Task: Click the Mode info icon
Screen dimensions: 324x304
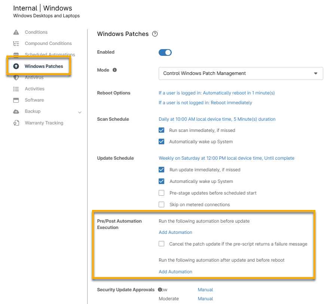Action: 115,70
